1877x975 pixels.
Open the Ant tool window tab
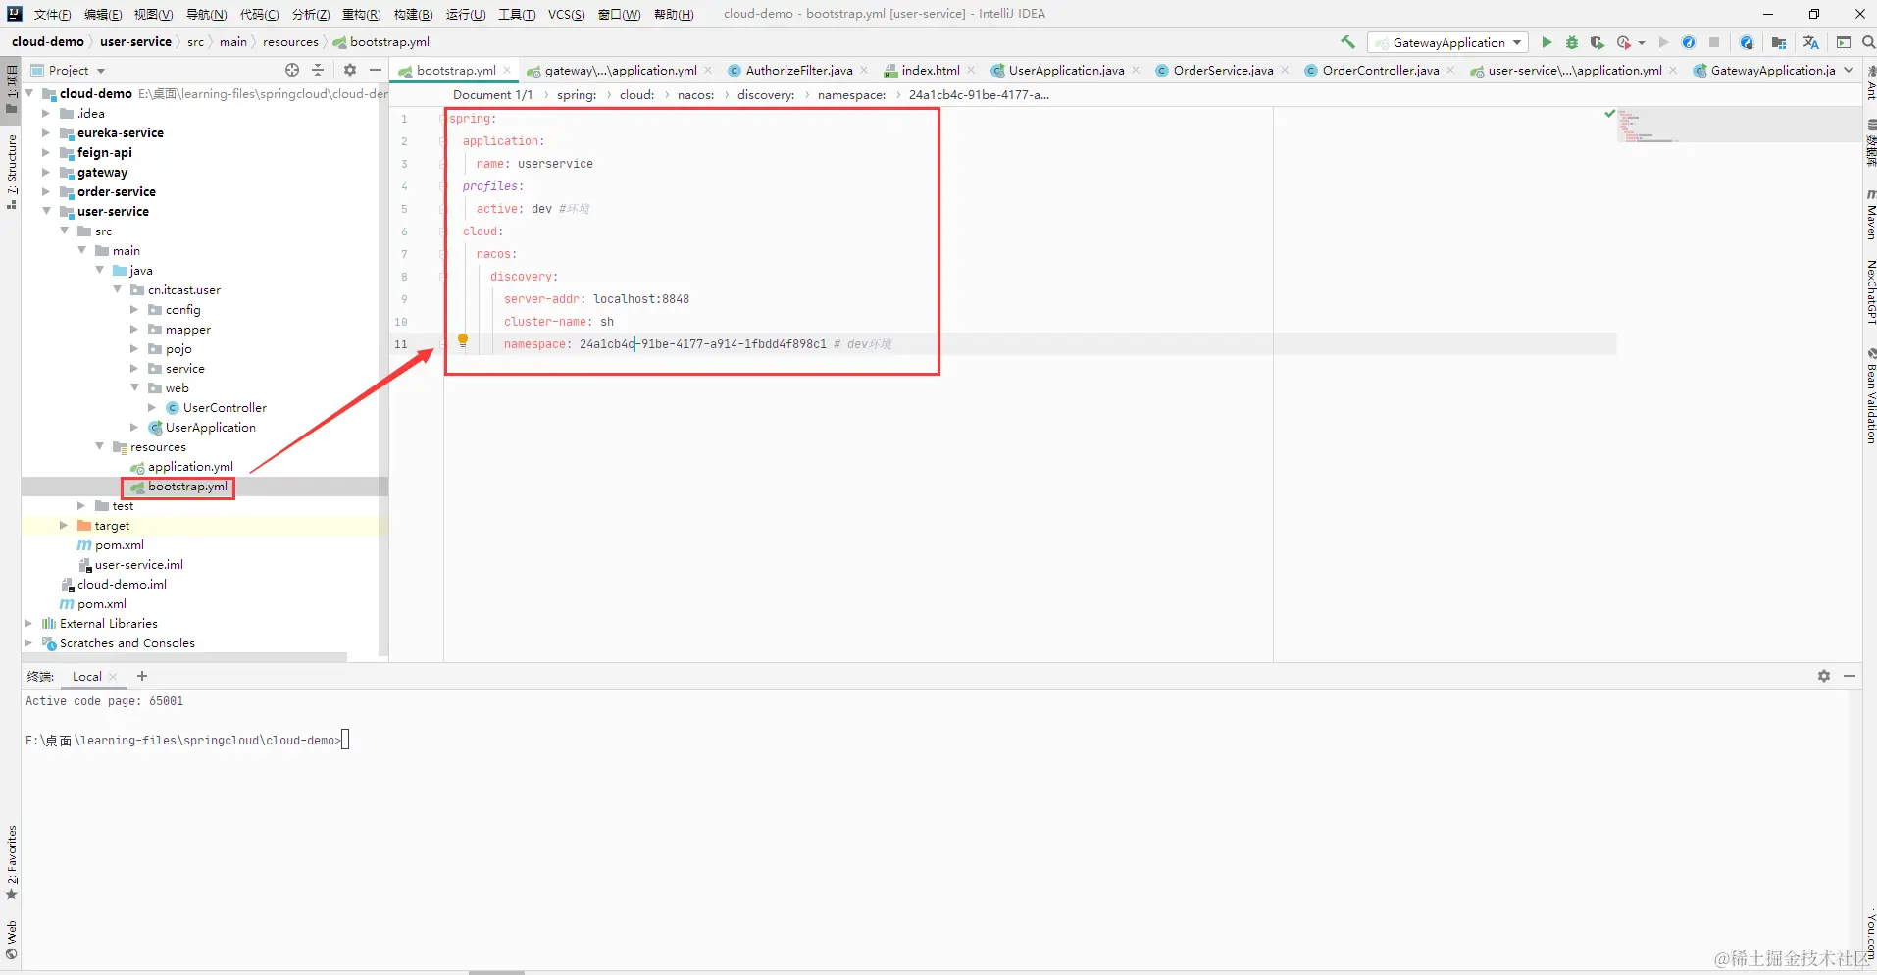(1870, 84)
